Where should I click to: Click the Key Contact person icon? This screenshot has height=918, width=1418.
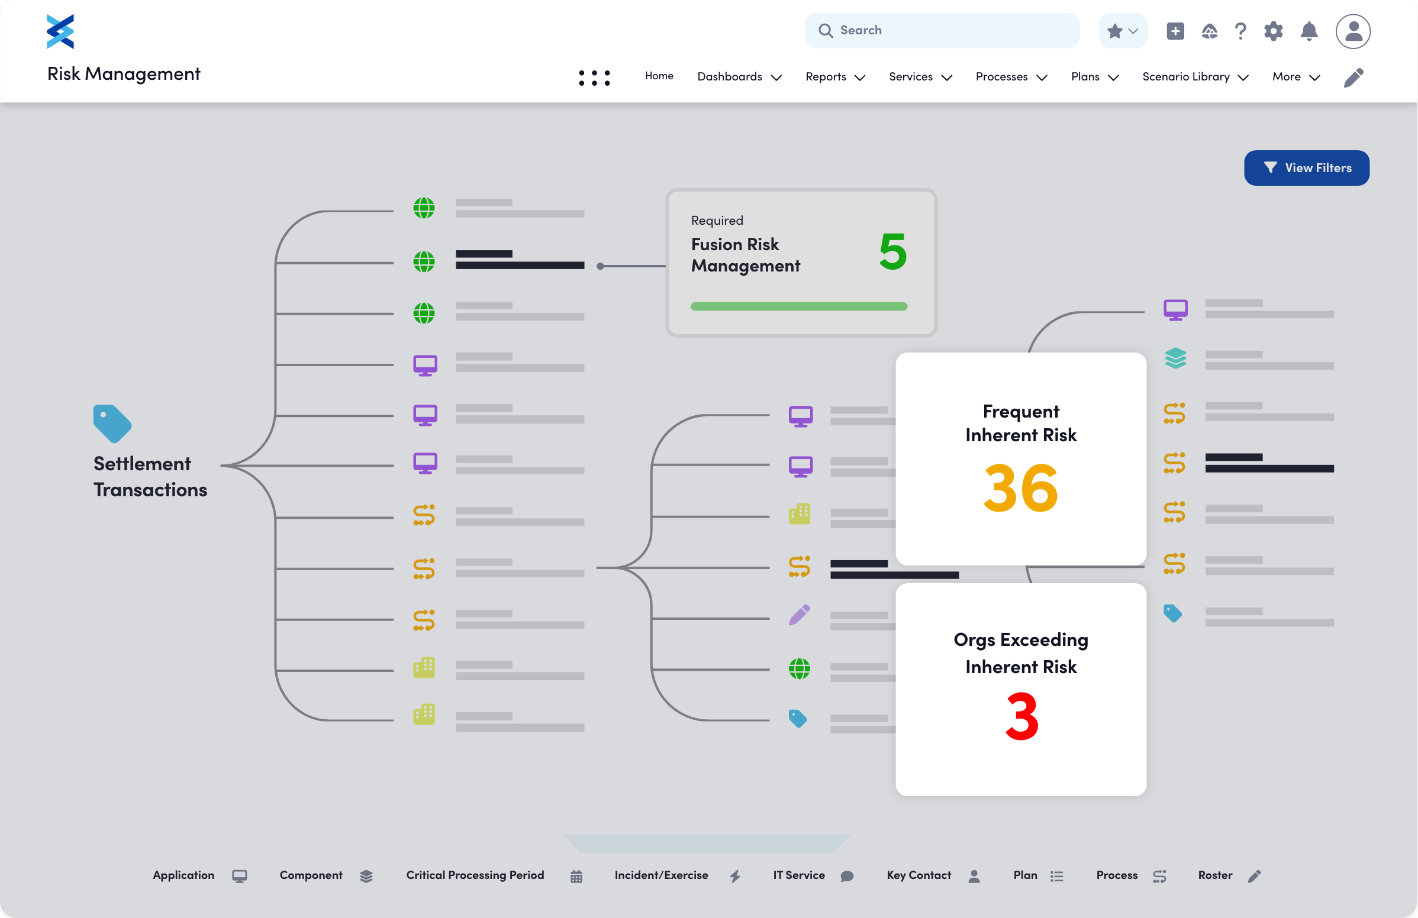(974, 876)
